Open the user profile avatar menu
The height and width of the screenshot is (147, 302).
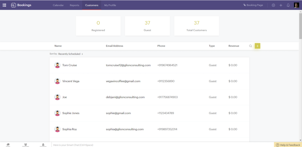(x=296, y=5)
